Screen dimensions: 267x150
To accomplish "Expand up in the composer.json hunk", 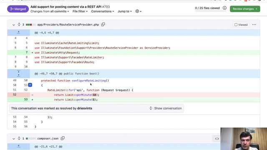I will click(x=18, y=146).
